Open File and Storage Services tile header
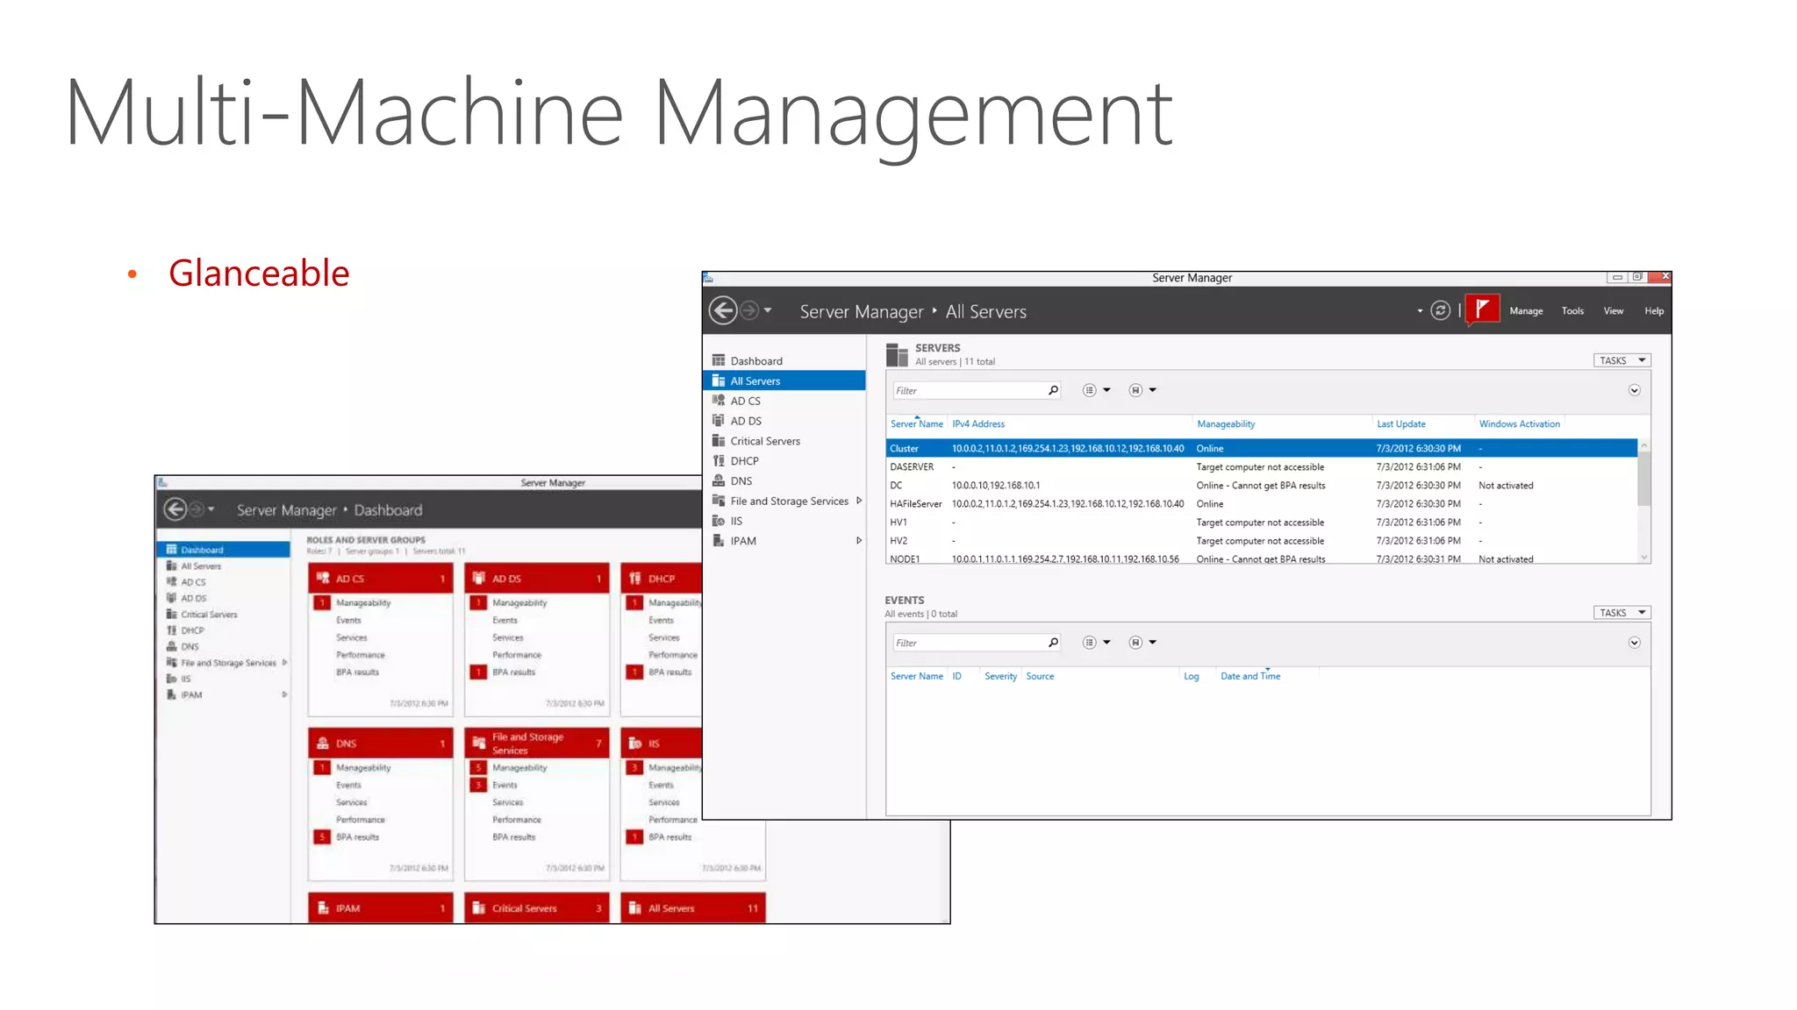This screenshot has height=1010, width=1797. tap(537, 743)
